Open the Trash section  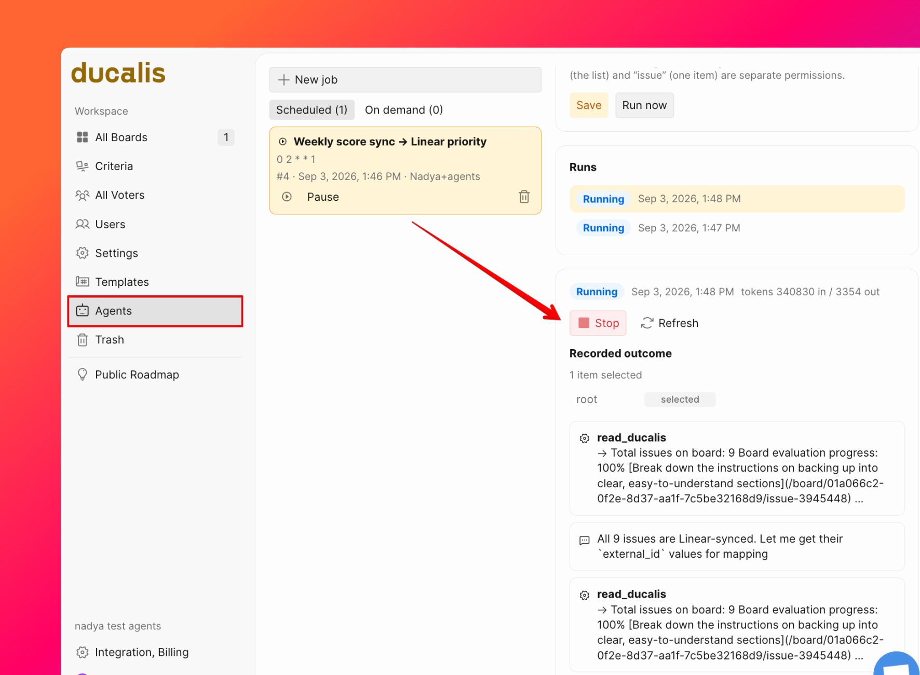[155, 340]
